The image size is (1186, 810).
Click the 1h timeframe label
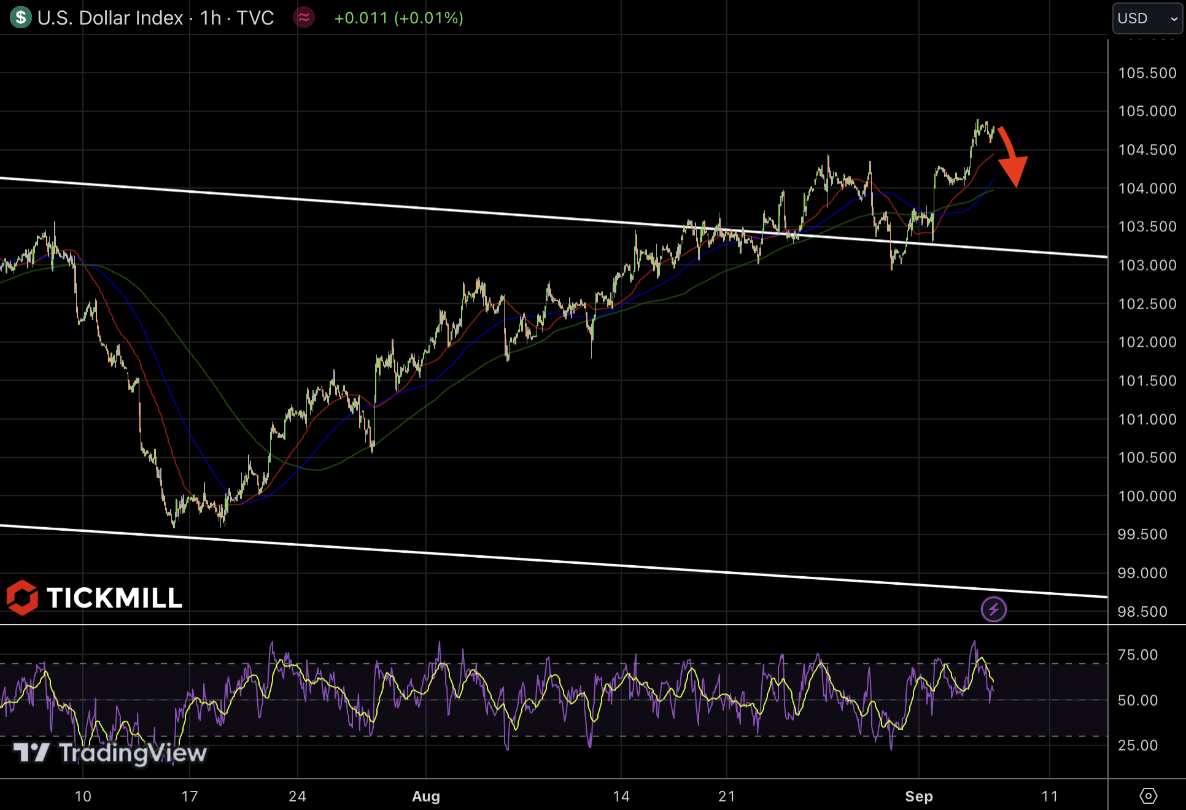211,18
